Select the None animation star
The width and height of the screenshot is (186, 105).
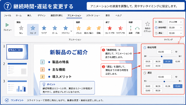pos(21,28)
